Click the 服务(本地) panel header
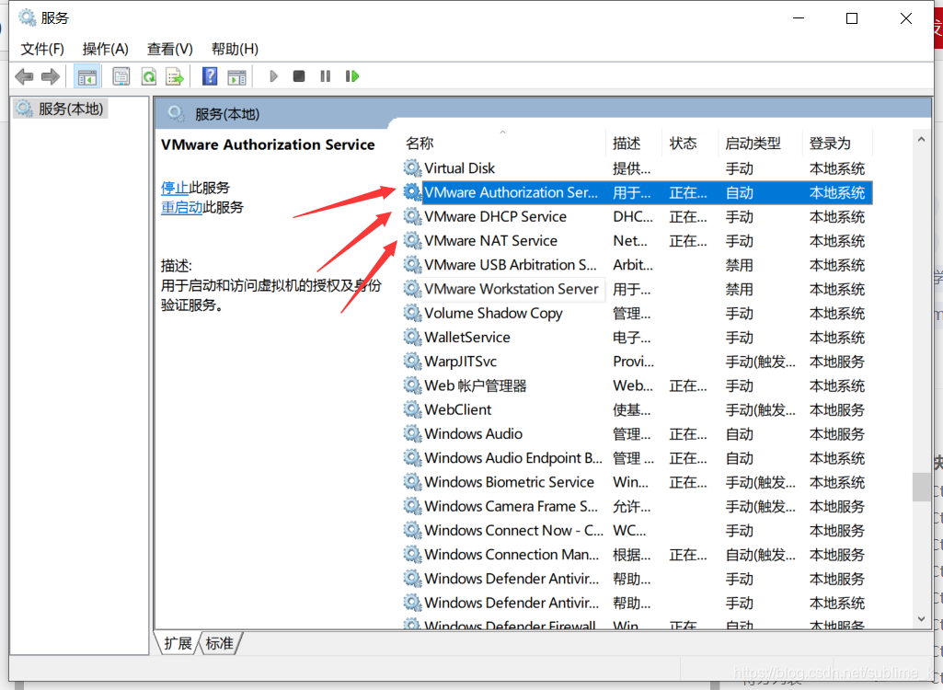The image size is (943, 690). [x=226, y=114]
